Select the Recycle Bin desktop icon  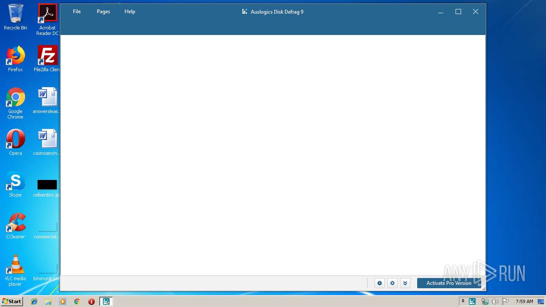pos(15,17)
